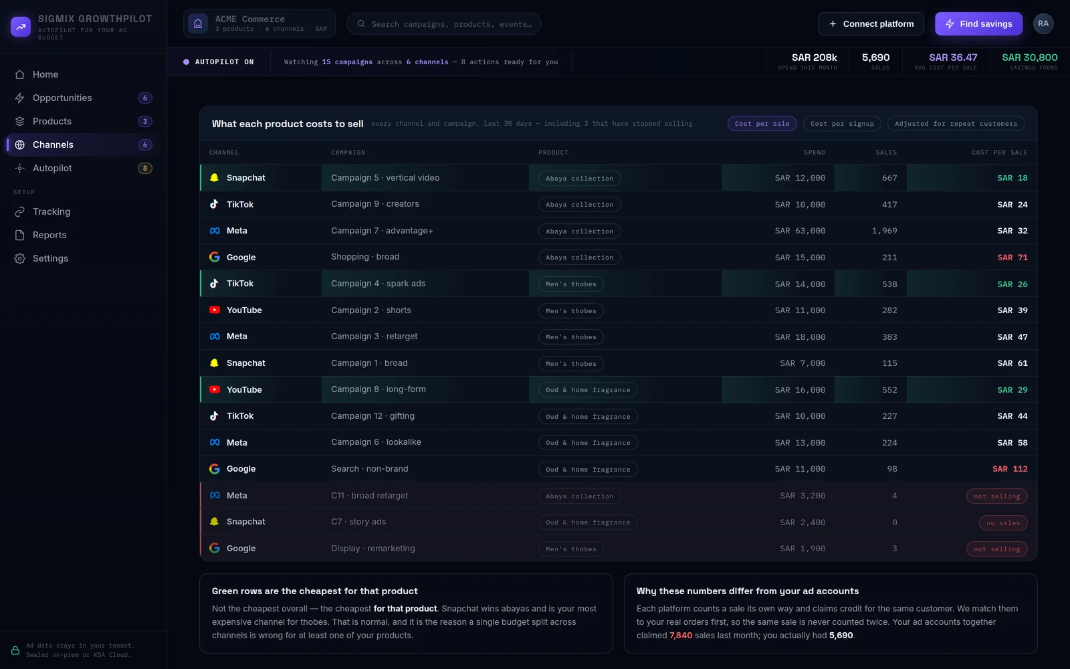1070x669 pixels.
Task: Click the Products stack icon
Action: point(20,121)
